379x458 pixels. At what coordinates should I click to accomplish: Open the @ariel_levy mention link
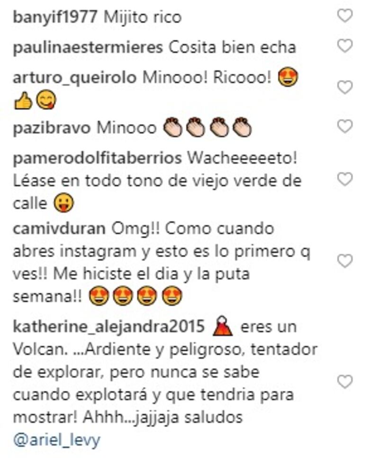pyautogui.click(x=57, y=440)
